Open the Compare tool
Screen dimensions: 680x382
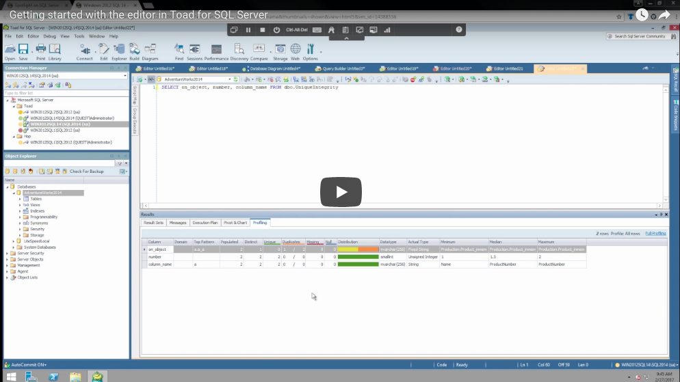click(x=259, y=51)
